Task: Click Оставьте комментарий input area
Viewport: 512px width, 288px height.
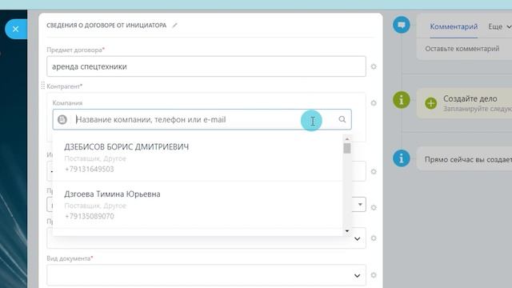Action: pyautogui.click(x=462, y=49)
